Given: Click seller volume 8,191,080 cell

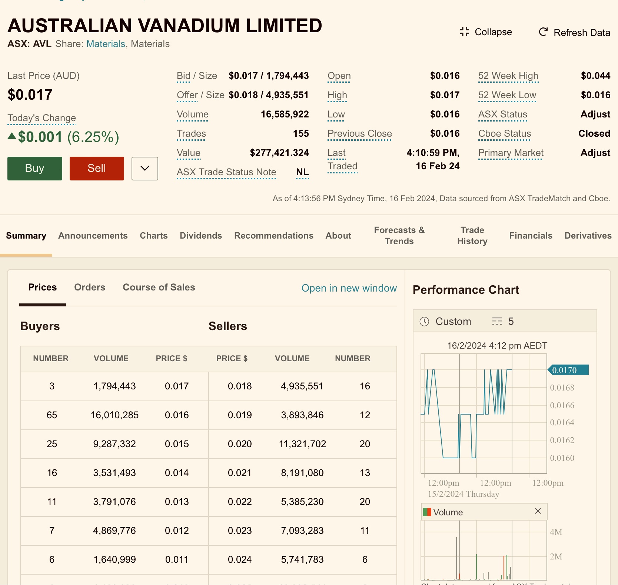Looking at the screenshot, I should [302, 473].
